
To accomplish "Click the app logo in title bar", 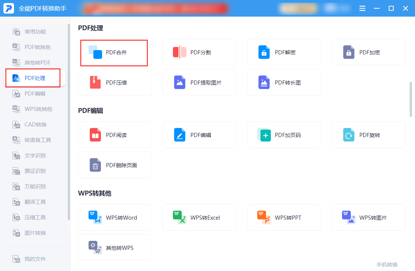I will (8, 8).
